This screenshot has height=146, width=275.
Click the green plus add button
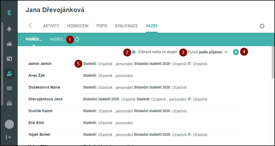click(236, 52)
